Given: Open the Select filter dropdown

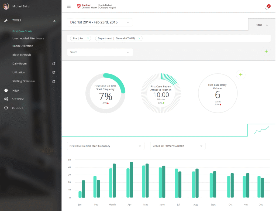Looking at the screenshot, I should (100, 52).
